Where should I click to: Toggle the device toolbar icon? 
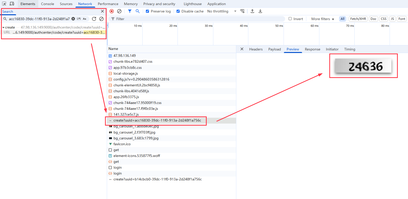click(x=12, y=4)
